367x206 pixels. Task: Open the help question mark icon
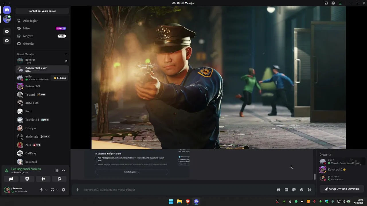(x=333, y=3)
